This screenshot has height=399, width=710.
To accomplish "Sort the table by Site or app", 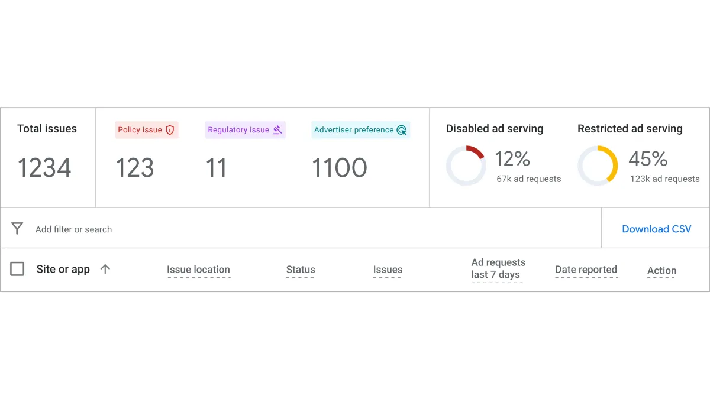I will pyautogui.click(x=63, y=269).
